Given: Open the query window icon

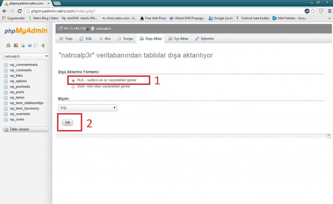Looking at the screenshot, I should [x=23, y=45].
